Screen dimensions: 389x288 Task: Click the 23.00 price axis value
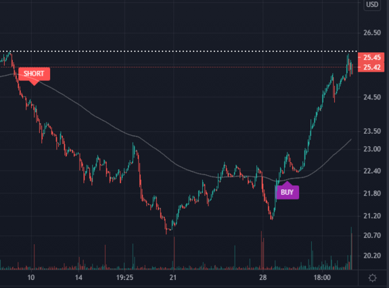(x=372, y=149)
